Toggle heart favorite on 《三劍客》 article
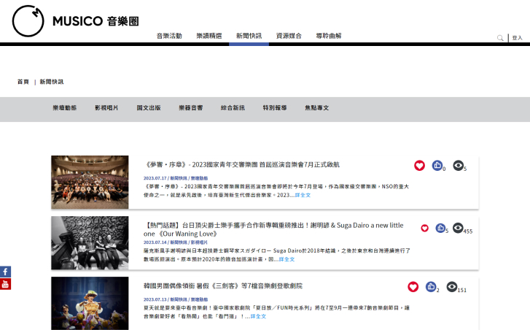This screenshot has width=530, height=330. pyautogui.click(x=413, y=287)
